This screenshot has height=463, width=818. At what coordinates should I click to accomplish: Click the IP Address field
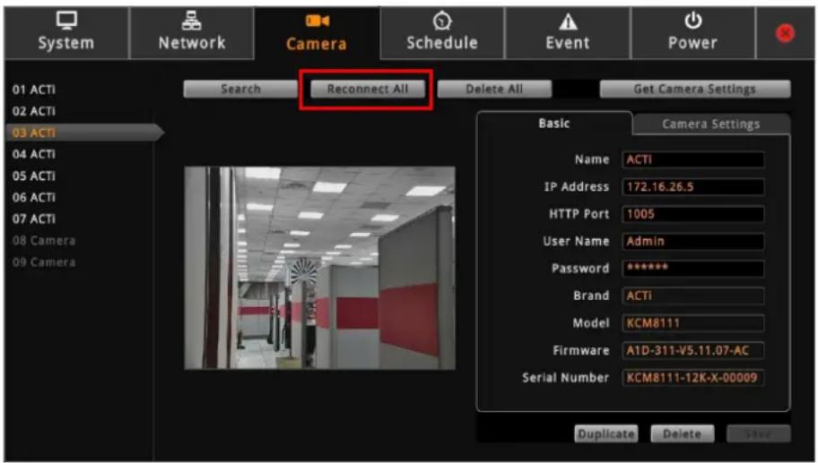pyautogui.click(x=693, y=186)
